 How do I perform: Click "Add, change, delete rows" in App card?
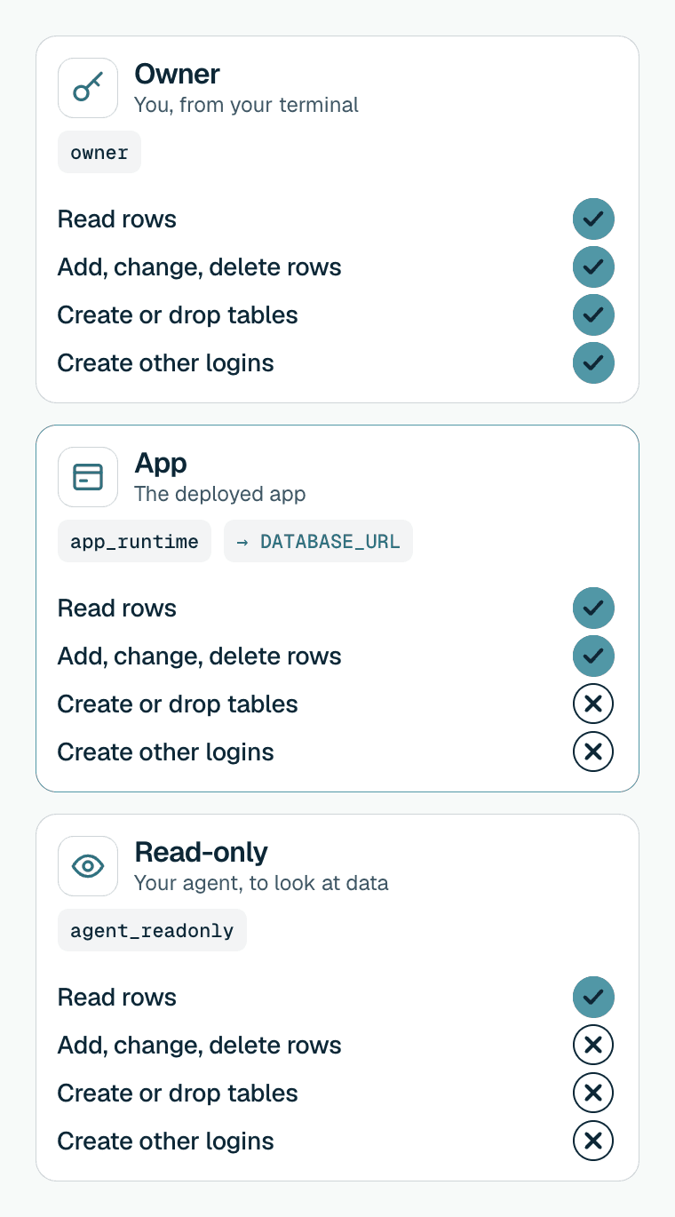(x=199, y=656)
